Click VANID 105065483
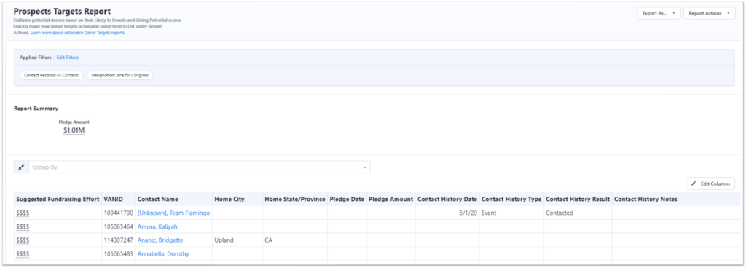The height and width of the screenshot is (268, 746). click(119, 253)
